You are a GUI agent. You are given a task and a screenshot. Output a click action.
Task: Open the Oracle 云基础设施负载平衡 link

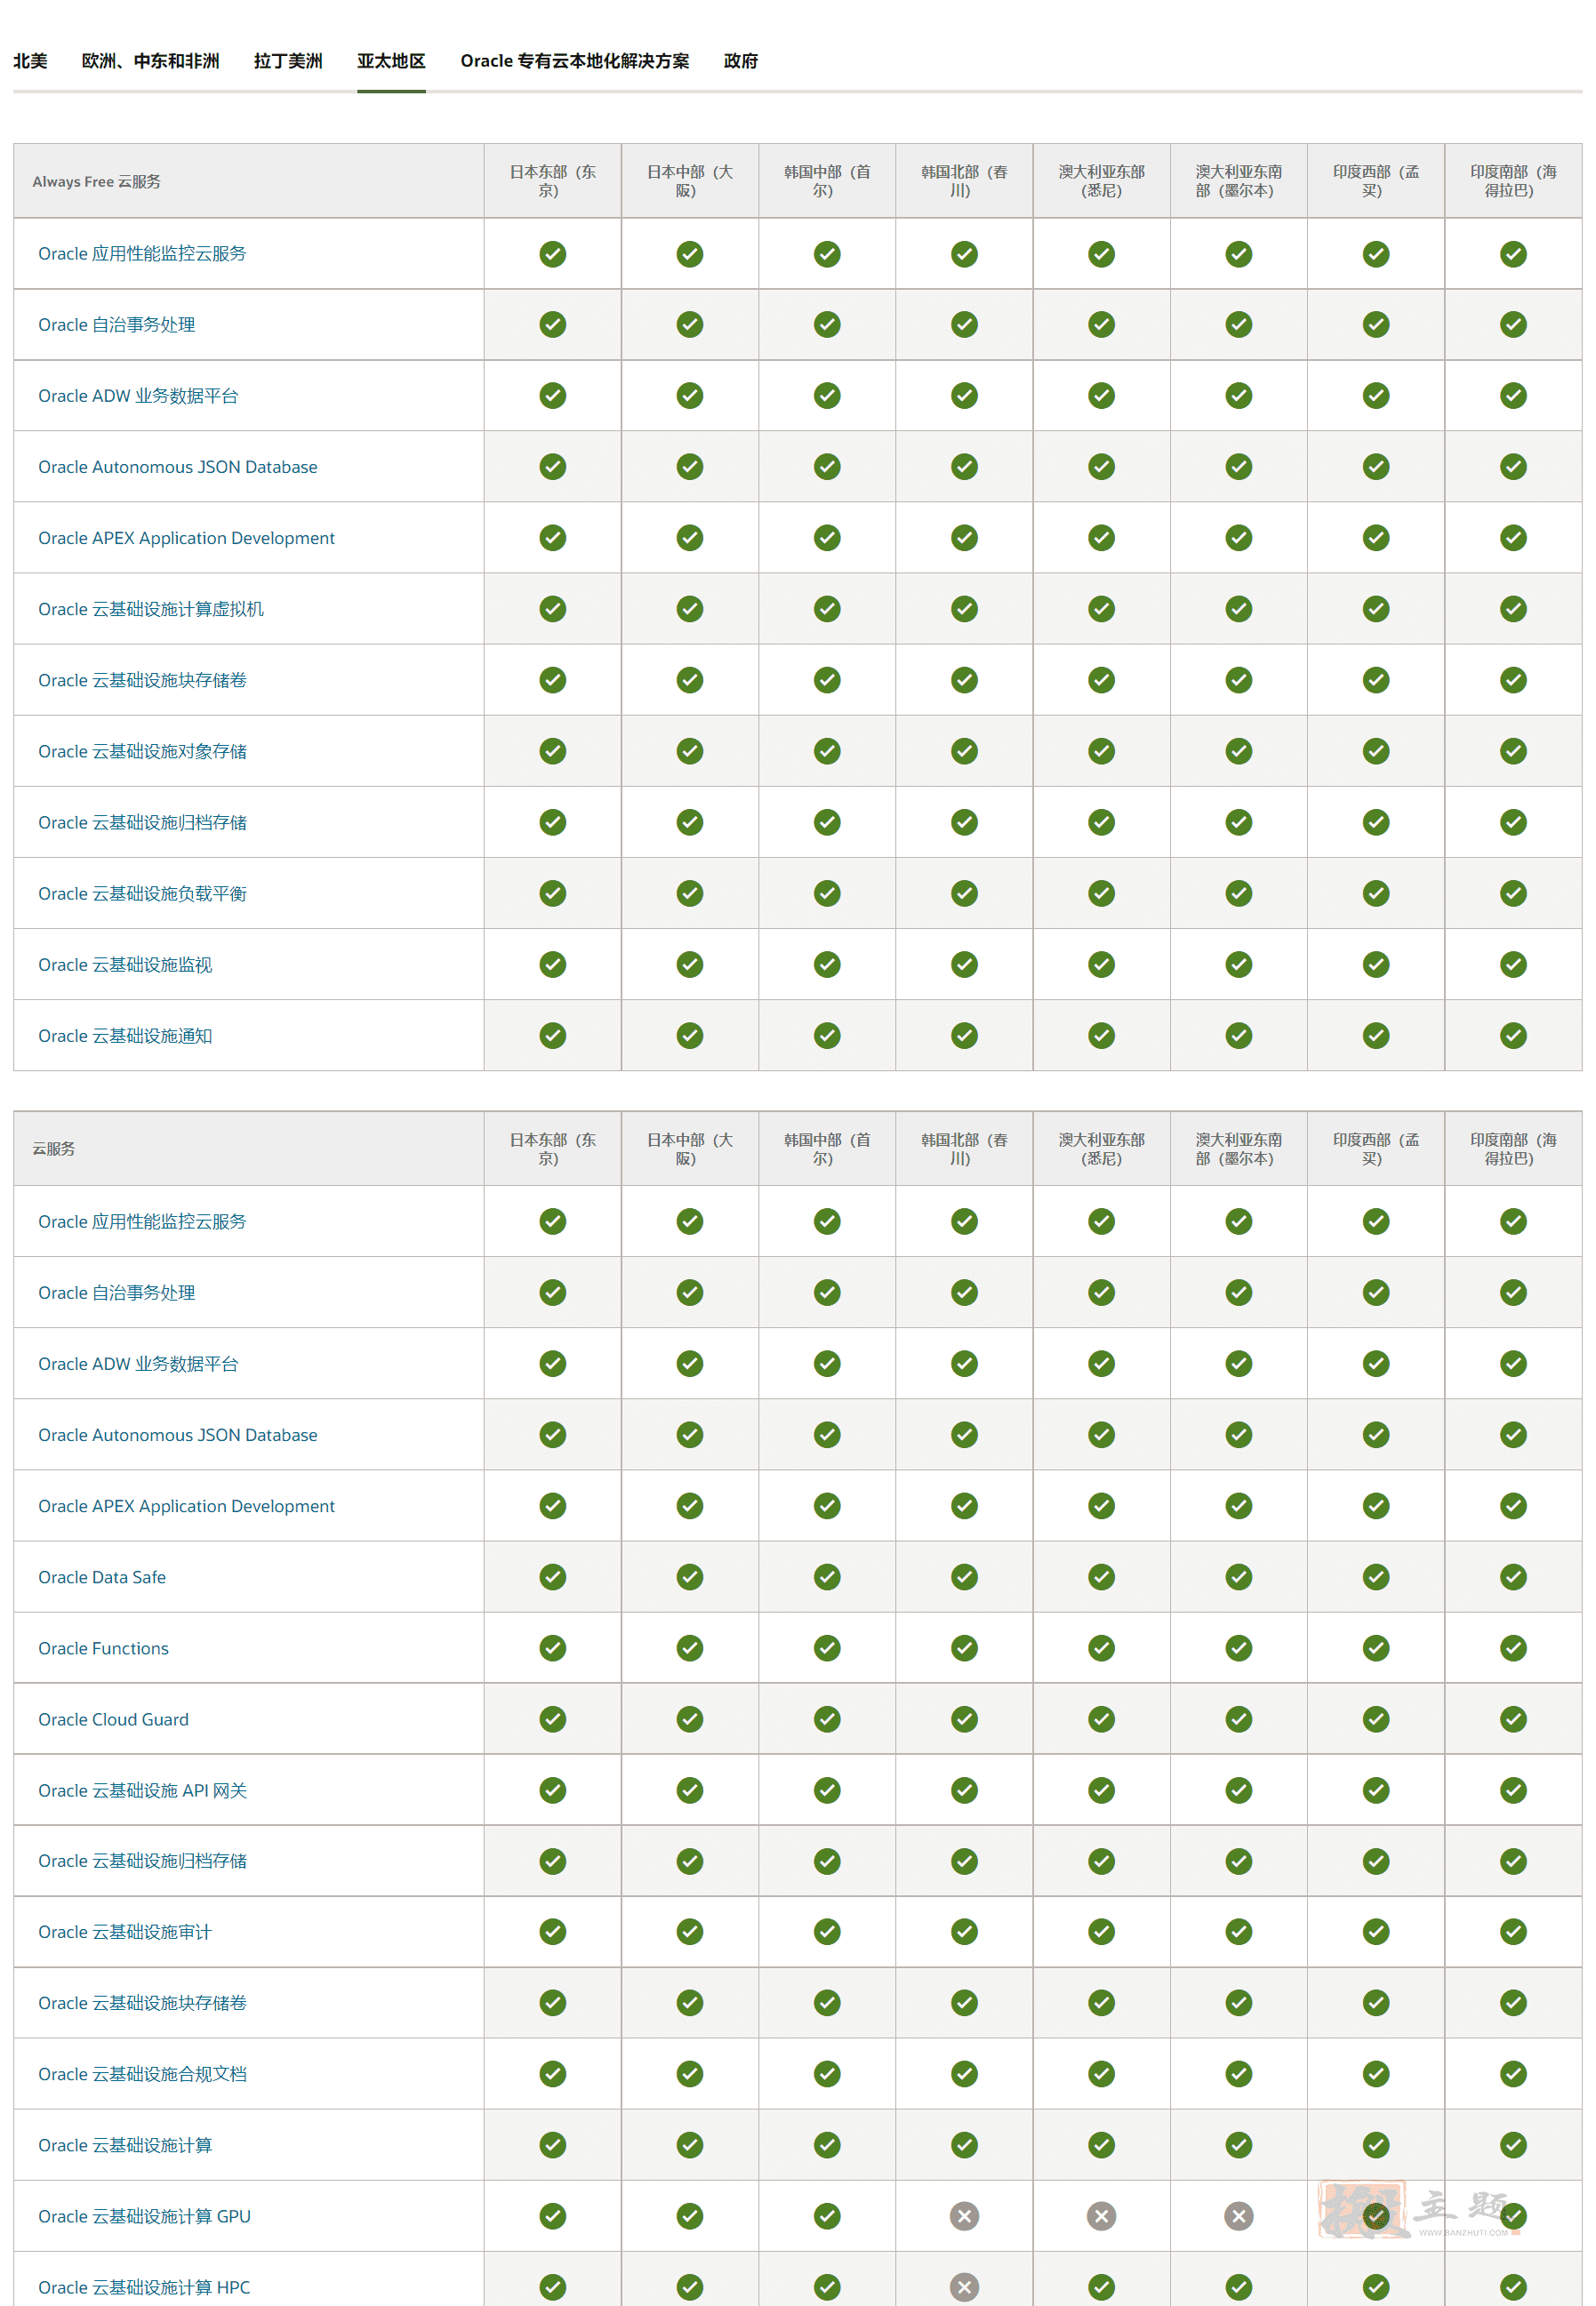point(142,893)
